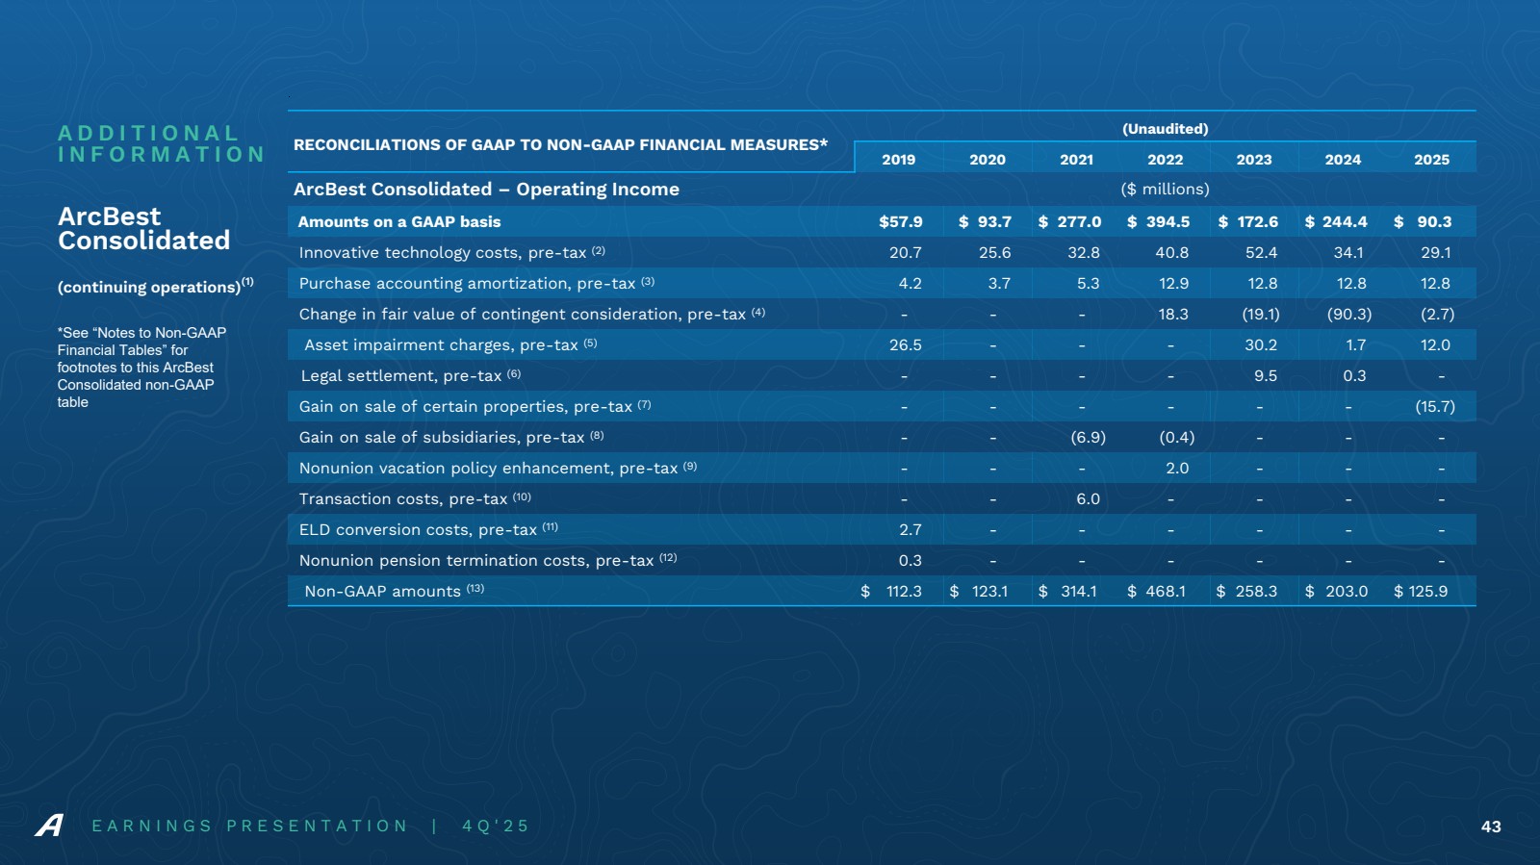The height and width of the screenshot is (865, 1540).
Task: Select the 2023 column header
Action: coord(1254,160)
